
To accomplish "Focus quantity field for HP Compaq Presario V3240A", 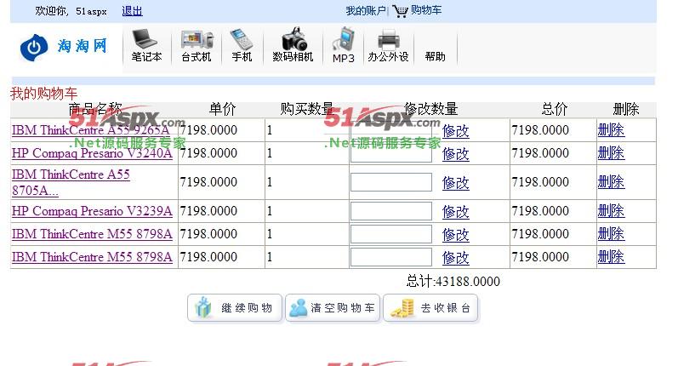I will click(390, 153).
